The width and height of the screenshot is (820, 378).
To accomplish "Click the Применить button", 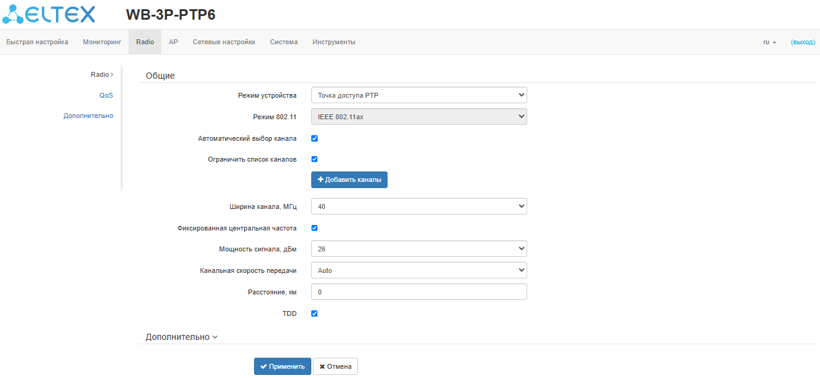I will 282,366.
